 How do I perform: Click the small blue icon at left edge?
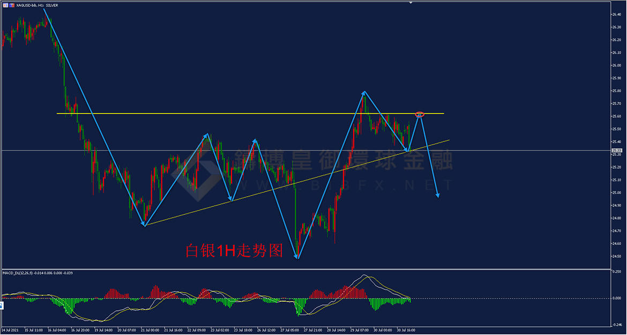tap(1, 305)
